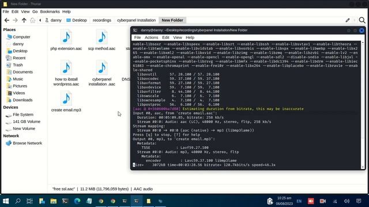Open the volume speaker tray icon

[x=347, y=201]
